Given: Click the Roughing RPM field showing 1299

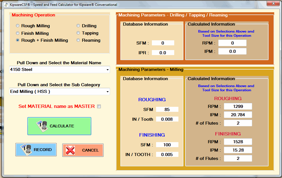Looking at the screenshot, I should pyautogui.click(x=238, y=106).
